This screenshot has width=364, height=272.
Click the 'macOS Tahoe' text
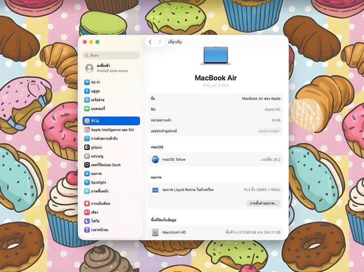174,160
